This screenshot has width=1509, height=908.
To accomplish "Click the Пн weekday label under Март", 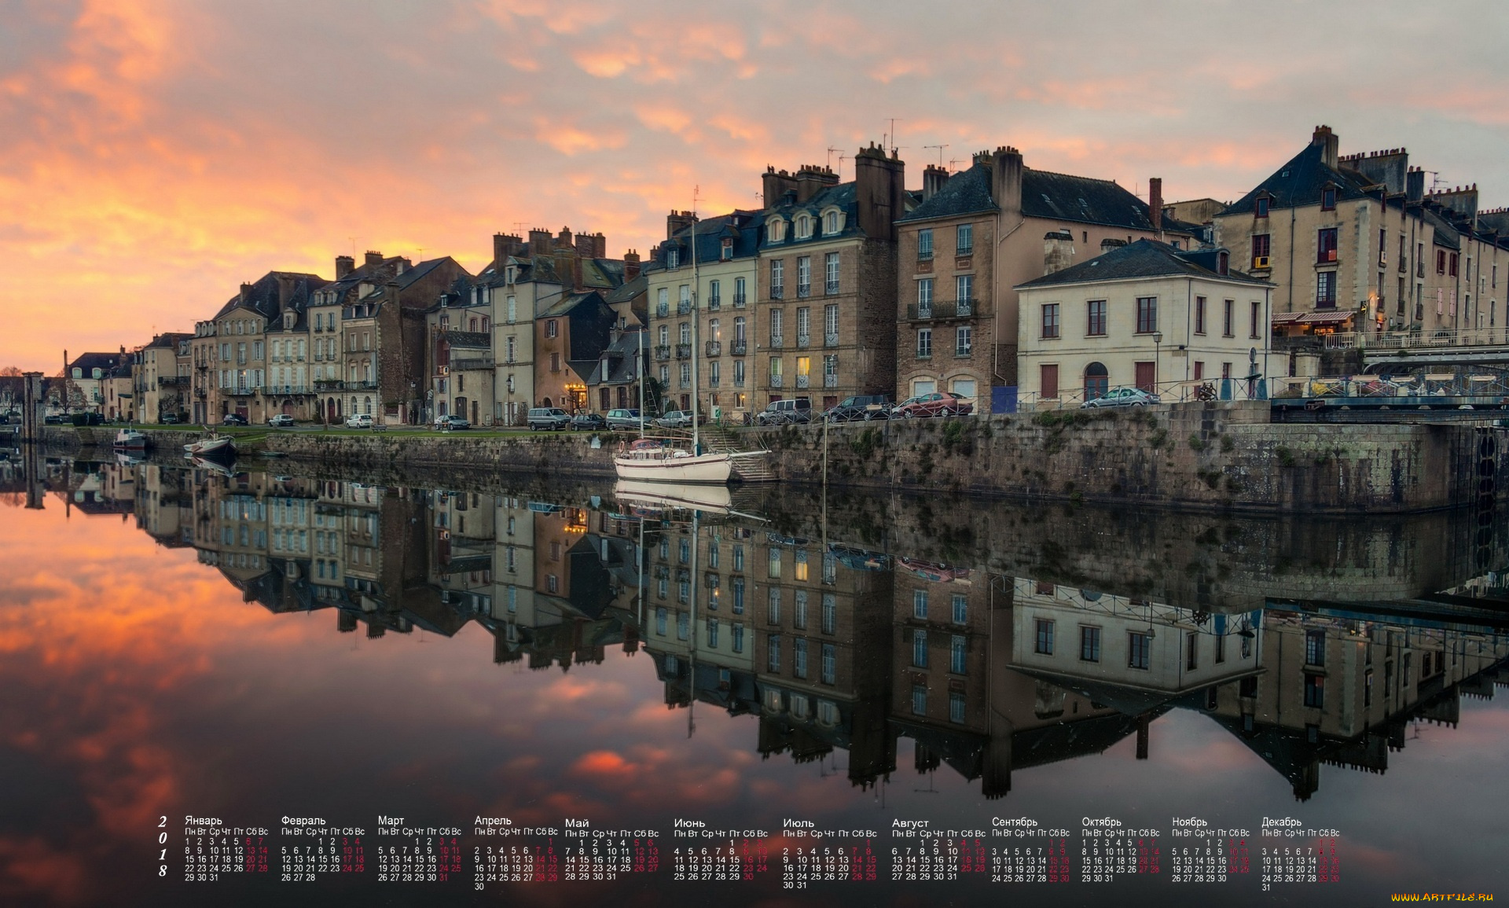I will pyautogui.click(x=384, y=831).
